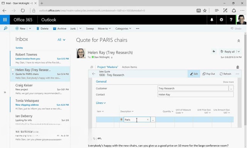Image resolution: width=247 pixels, height=148 pixels.
Task: Make a web note icon
Action: [x=225, y=10]
